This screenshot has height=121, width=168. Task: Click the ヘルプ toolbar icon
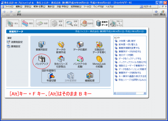[x=156, y=13]
